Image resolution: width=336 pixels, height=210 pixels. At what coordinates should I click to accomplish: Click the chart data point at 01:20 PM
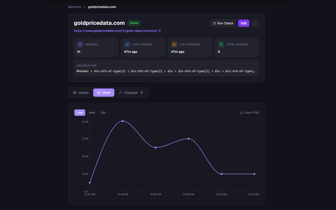pyautogui.click(x=222, y=174)
